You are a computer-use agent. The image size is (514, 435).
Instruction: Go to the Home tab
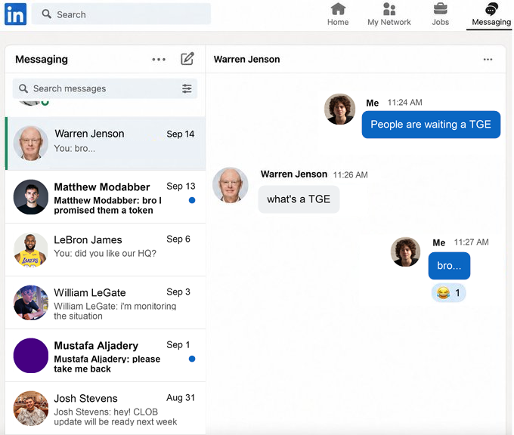(338, 14)
